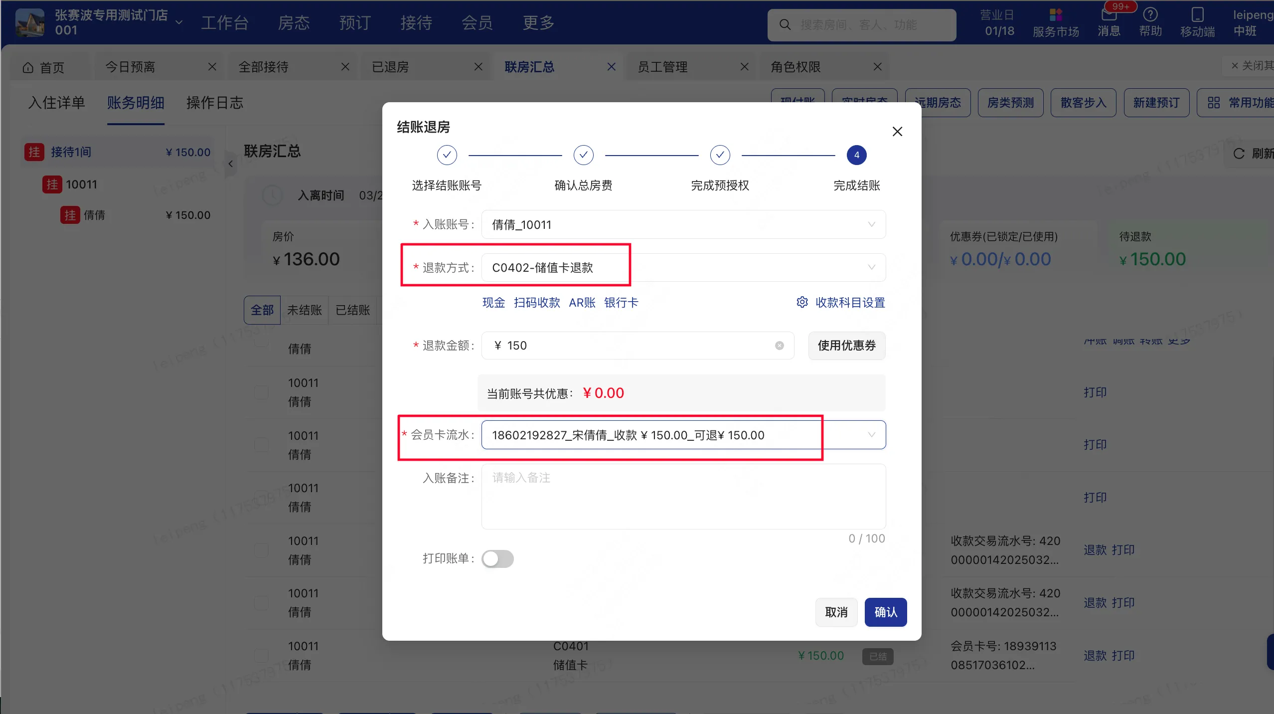Image resolution: width=1274 pixels, height=714 pixels.
Task: Click the 确认总房费 step checkmark circle
Action: tap(583, 155)
